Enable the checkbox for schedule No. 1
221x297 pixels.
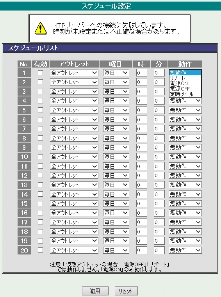40,73
